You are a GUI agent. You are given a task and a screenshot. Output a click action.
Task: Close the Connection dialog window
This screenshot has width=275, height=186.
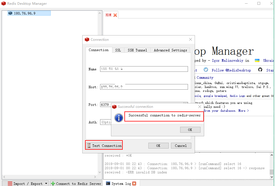(x=190, y=40)
